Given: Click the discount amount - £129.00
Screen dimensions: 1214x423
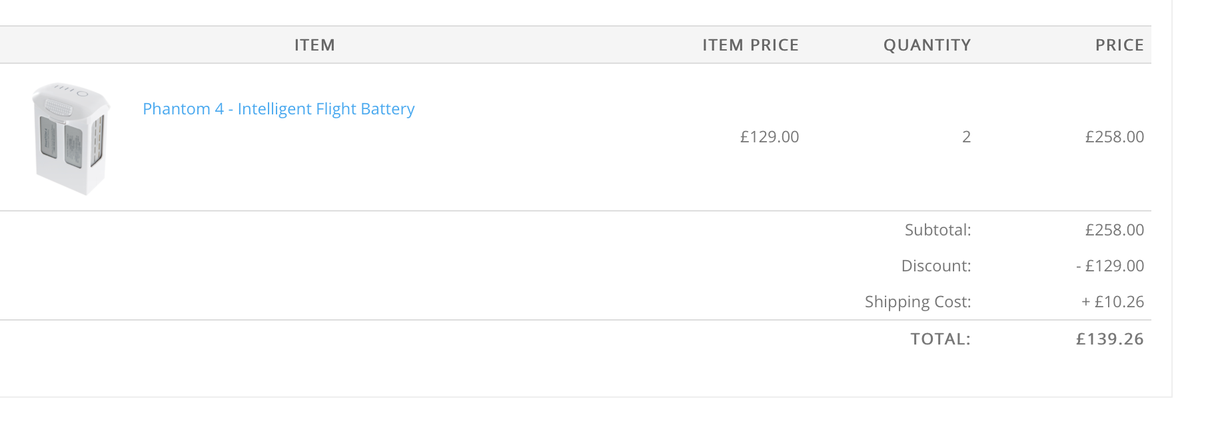Looking at the screenshot, I should click(x=1110, y=266).
